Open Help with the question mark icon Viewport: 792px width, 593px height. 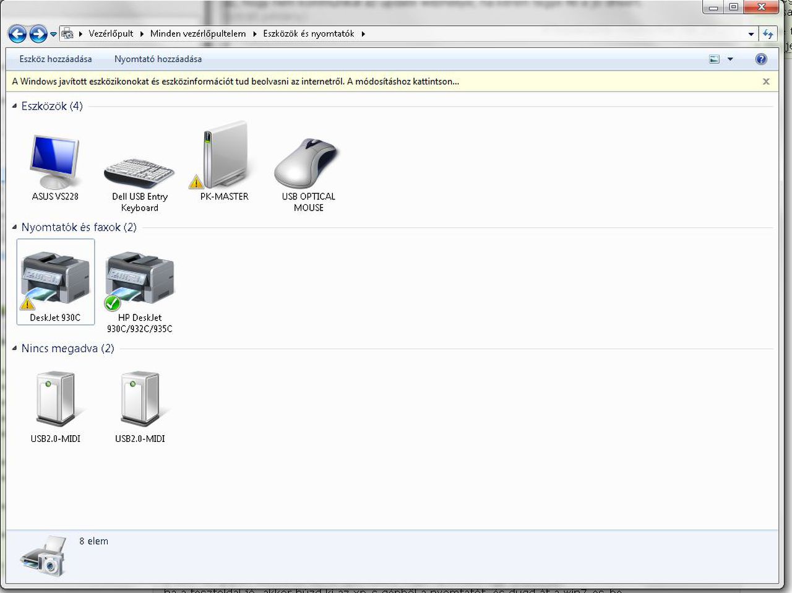tap(761, 59)
